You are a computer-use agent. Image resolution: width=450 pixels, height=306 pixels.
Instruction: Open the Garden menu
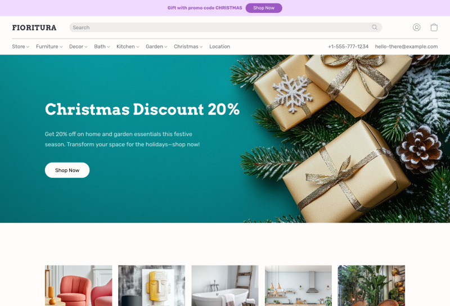pyautogui.click(x=156, y=47)
